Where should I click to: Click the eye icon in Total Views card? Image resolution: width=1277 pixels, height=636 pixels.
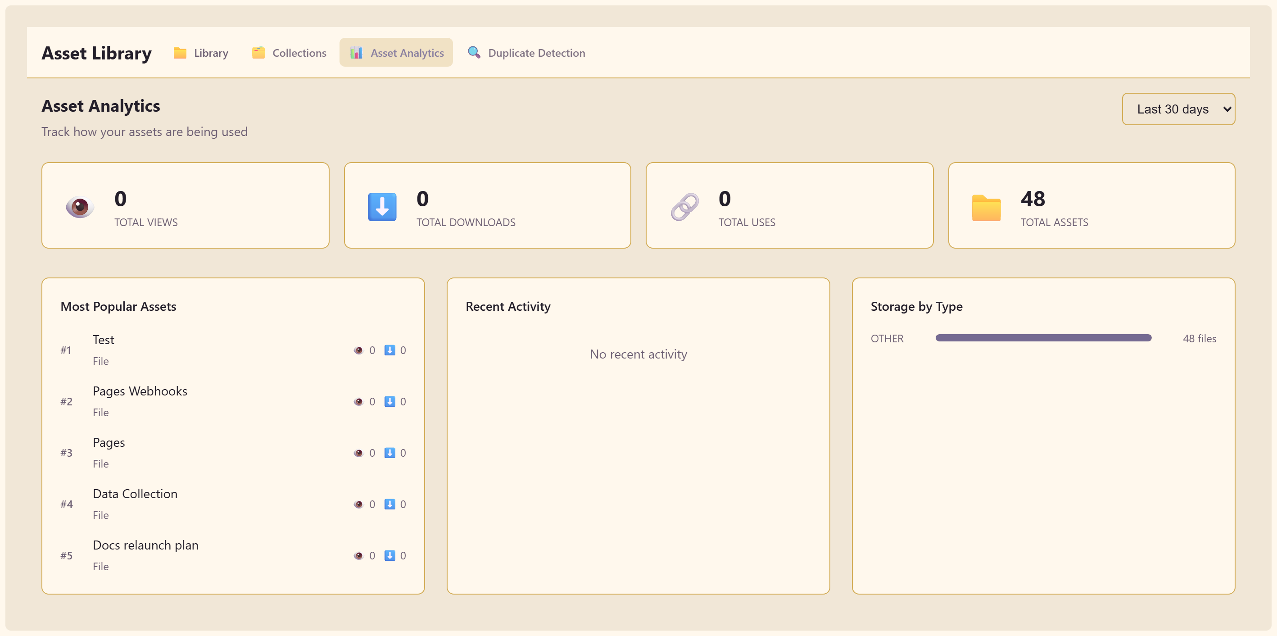click(x=80, y=207)
